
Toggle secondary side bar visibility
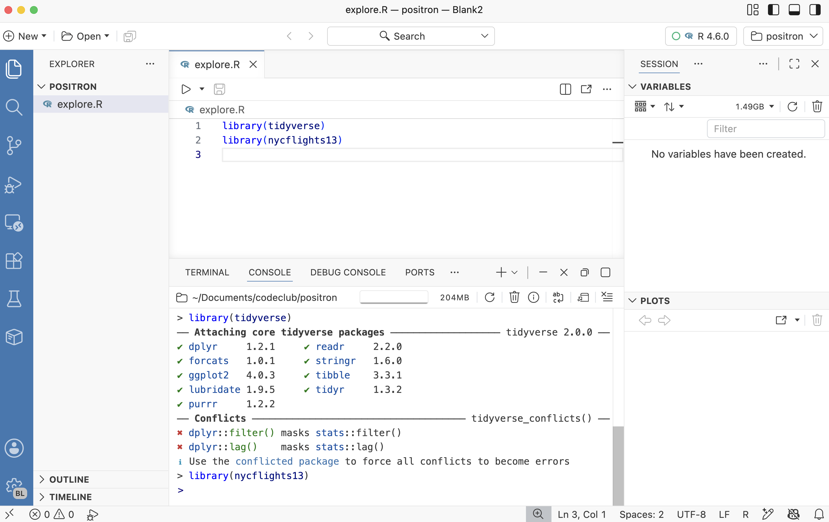[815, 10]
